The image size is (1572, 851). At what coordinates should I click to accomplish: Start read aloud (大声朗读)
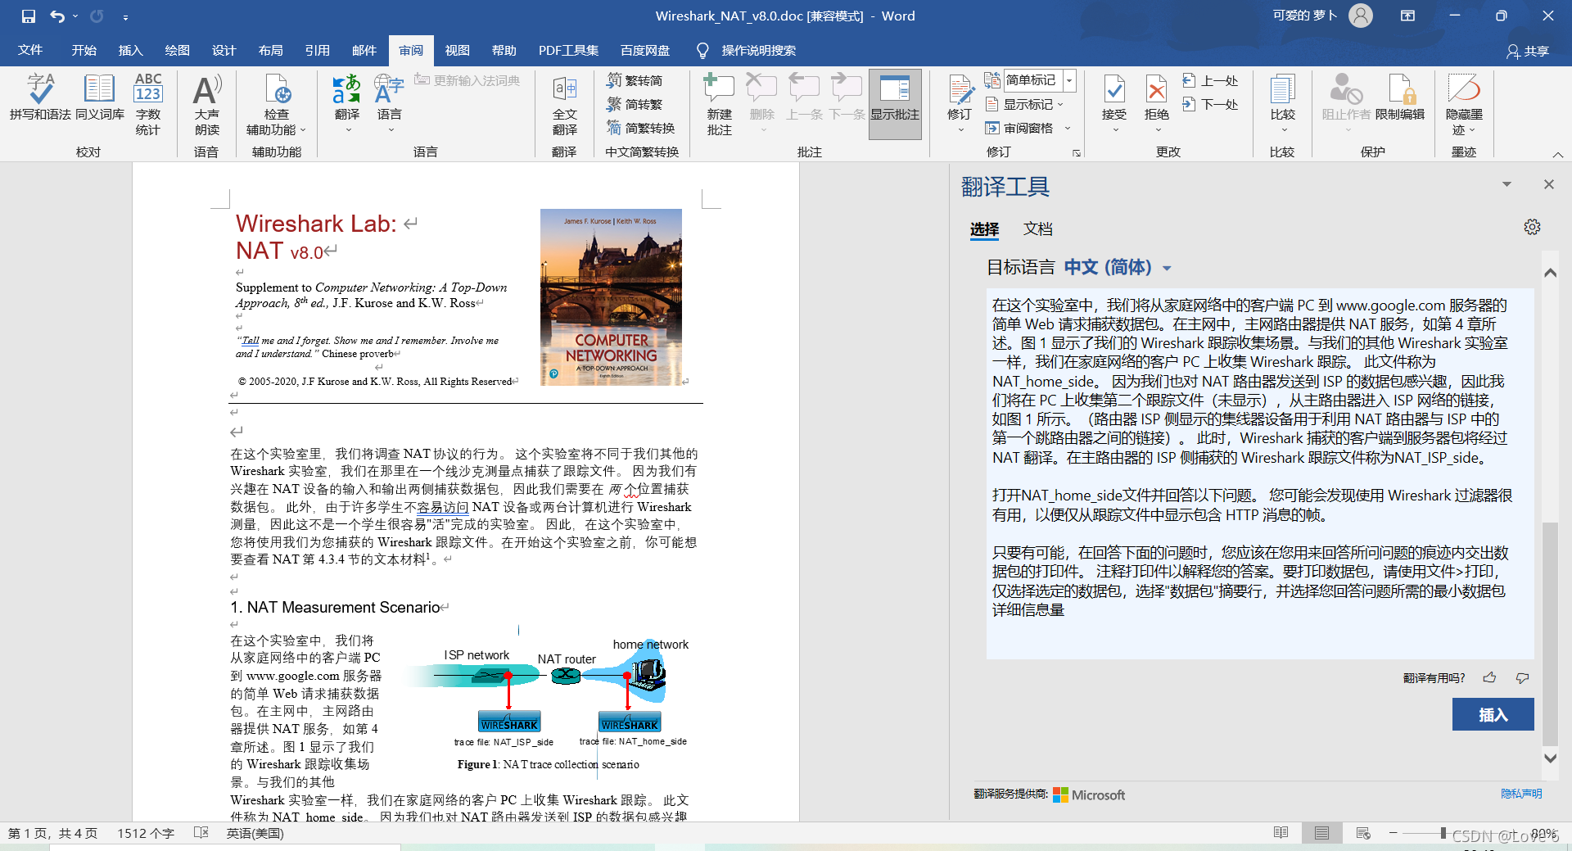click(x=207, y=105)
